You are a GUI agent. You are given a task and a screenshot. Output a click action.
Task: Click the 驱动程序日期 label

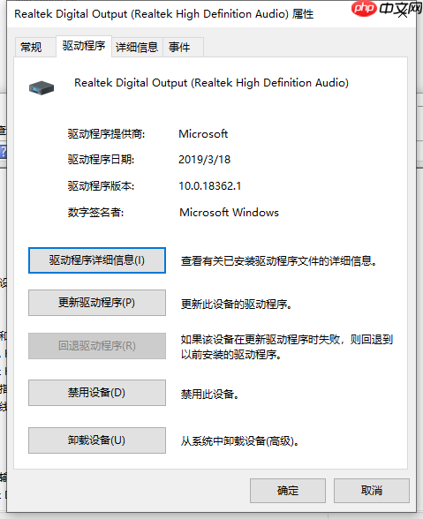click(x=101, y=160)
